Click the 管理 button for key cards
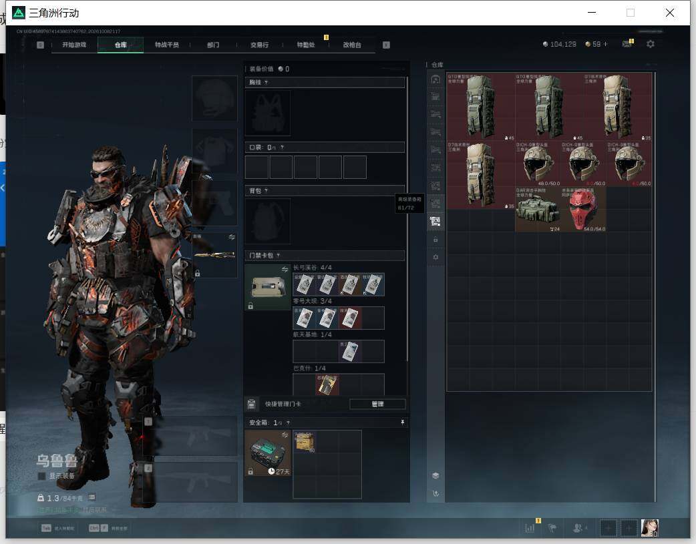 pyautogui.click(x=377, y=404)
